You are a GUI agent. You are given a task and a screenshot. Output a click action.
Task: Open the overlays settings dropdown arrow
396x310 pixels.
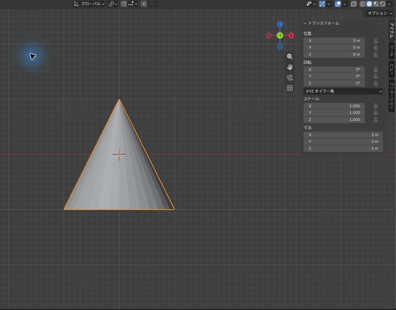point(345,4)
